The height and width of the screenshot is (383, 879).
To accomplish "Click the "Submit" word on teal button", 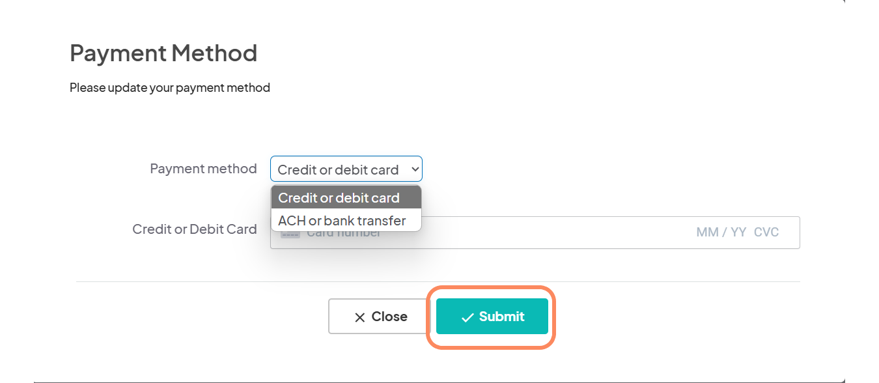I will 502,317.
